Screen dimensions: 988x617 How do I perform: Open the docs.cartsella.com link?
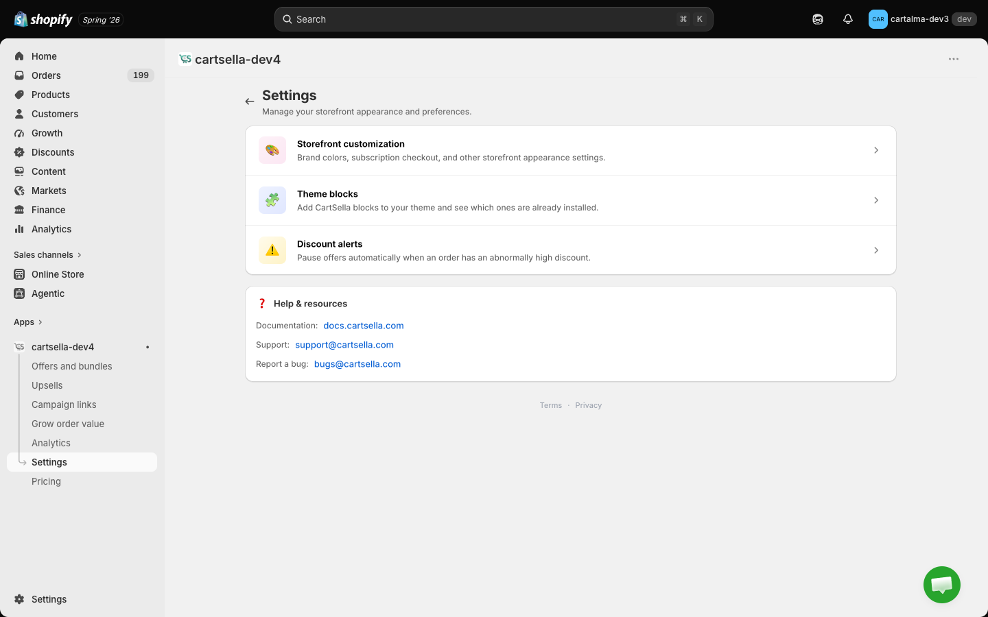(x=364, y=326)
